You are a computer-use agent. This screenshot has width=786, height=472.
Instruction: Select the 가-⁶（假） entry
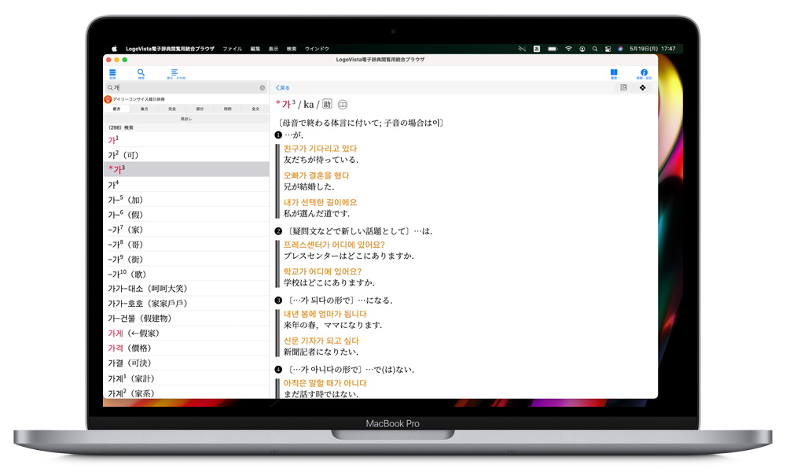point(186,214)
